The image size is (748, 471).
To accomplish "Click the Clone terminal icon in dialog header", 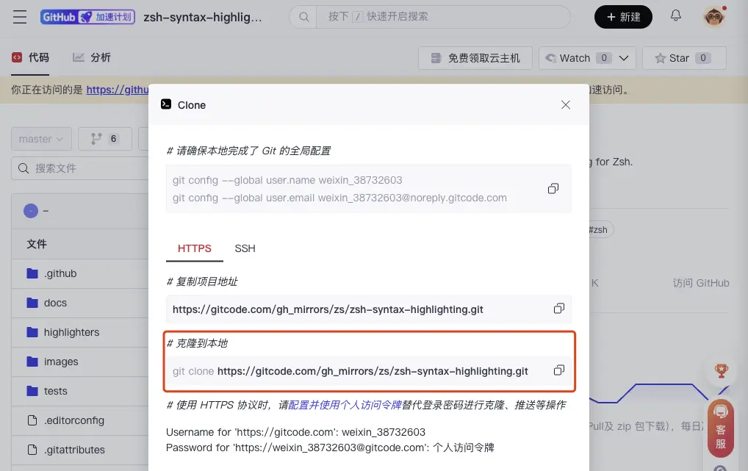I will (166, 104).
